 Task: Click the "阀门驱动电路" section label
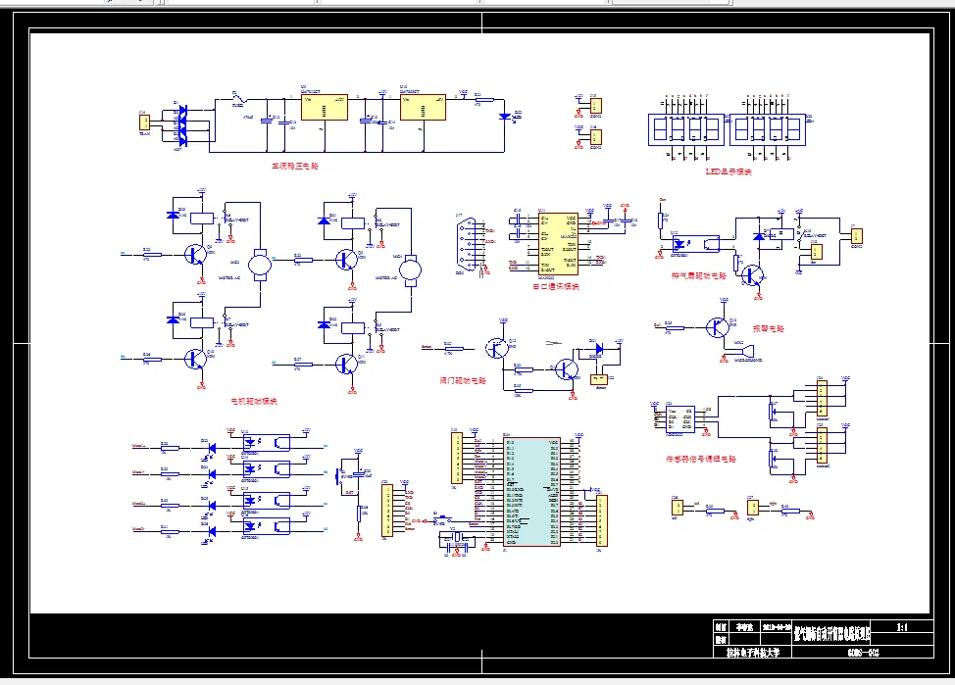coord(463,381)
